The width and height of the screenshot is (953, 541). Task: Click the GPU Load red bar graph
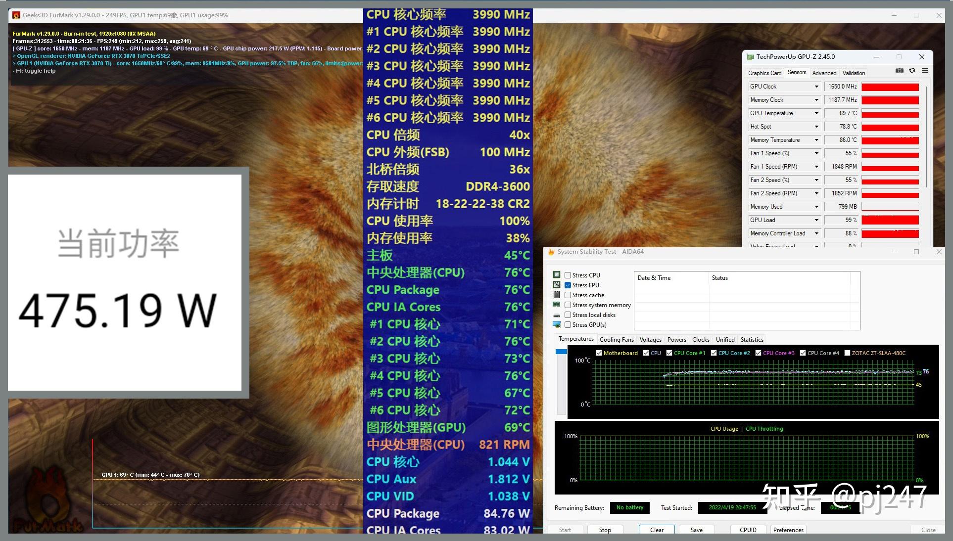click(x=890, y=220)
